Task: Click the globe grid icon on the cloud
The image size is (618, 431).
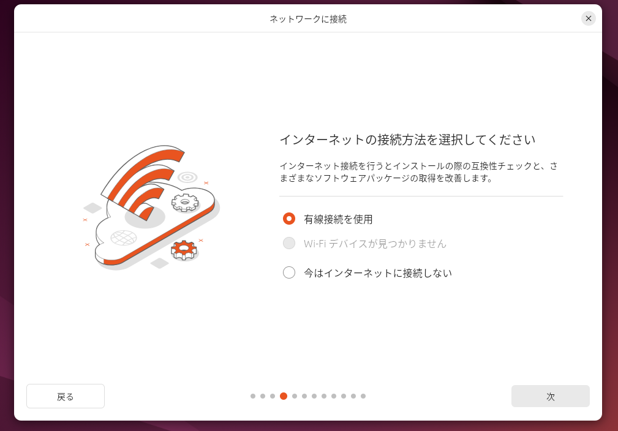Action: (123, 238)
